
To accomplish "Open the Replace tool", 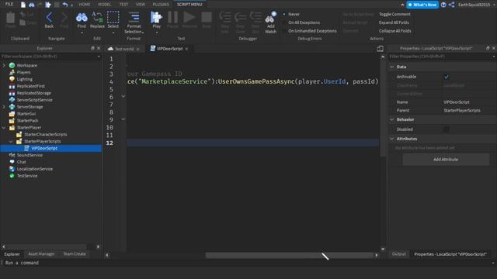I will tap(97, 17).
